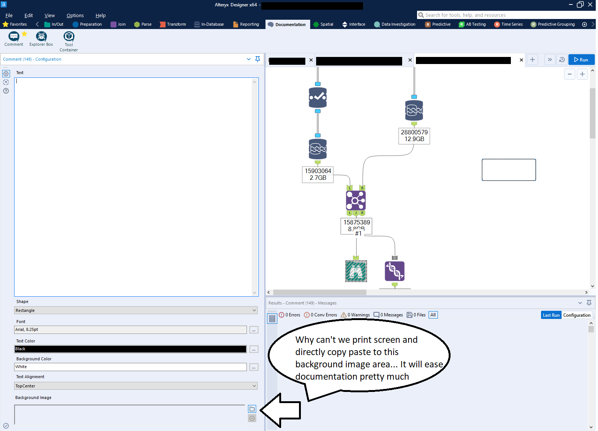This screenshot has height=431, width=598.
Task: Click the Browse tool on the canvas
Action: pyautogui.click(x=356, y=271)
